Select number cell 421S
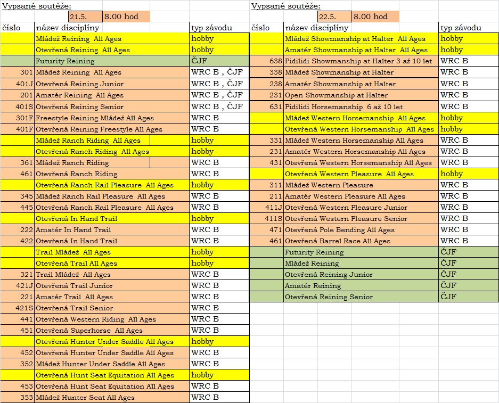499x403 pixels. 18,308
